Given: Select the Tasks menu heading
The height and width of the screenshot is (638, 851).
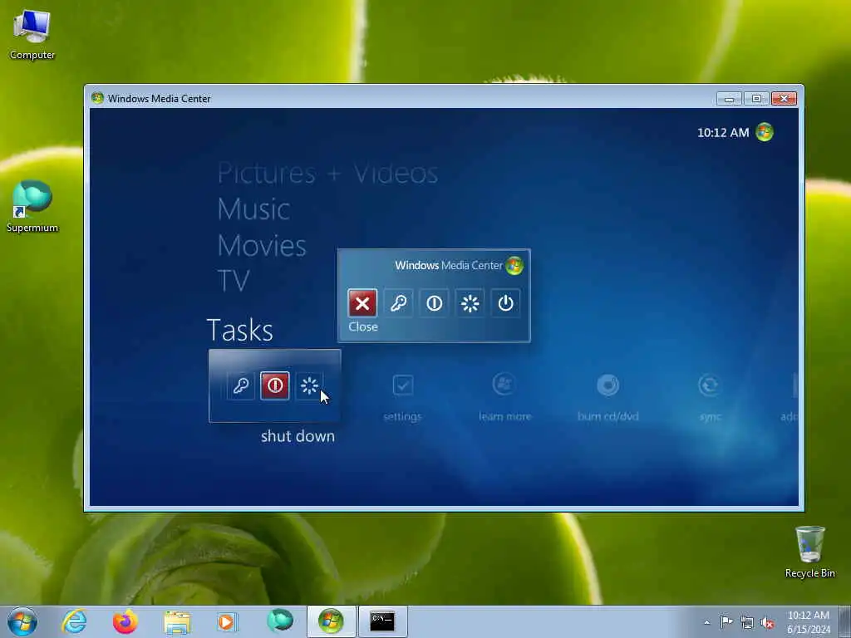Looking at the screenshot, I should 240,330.
